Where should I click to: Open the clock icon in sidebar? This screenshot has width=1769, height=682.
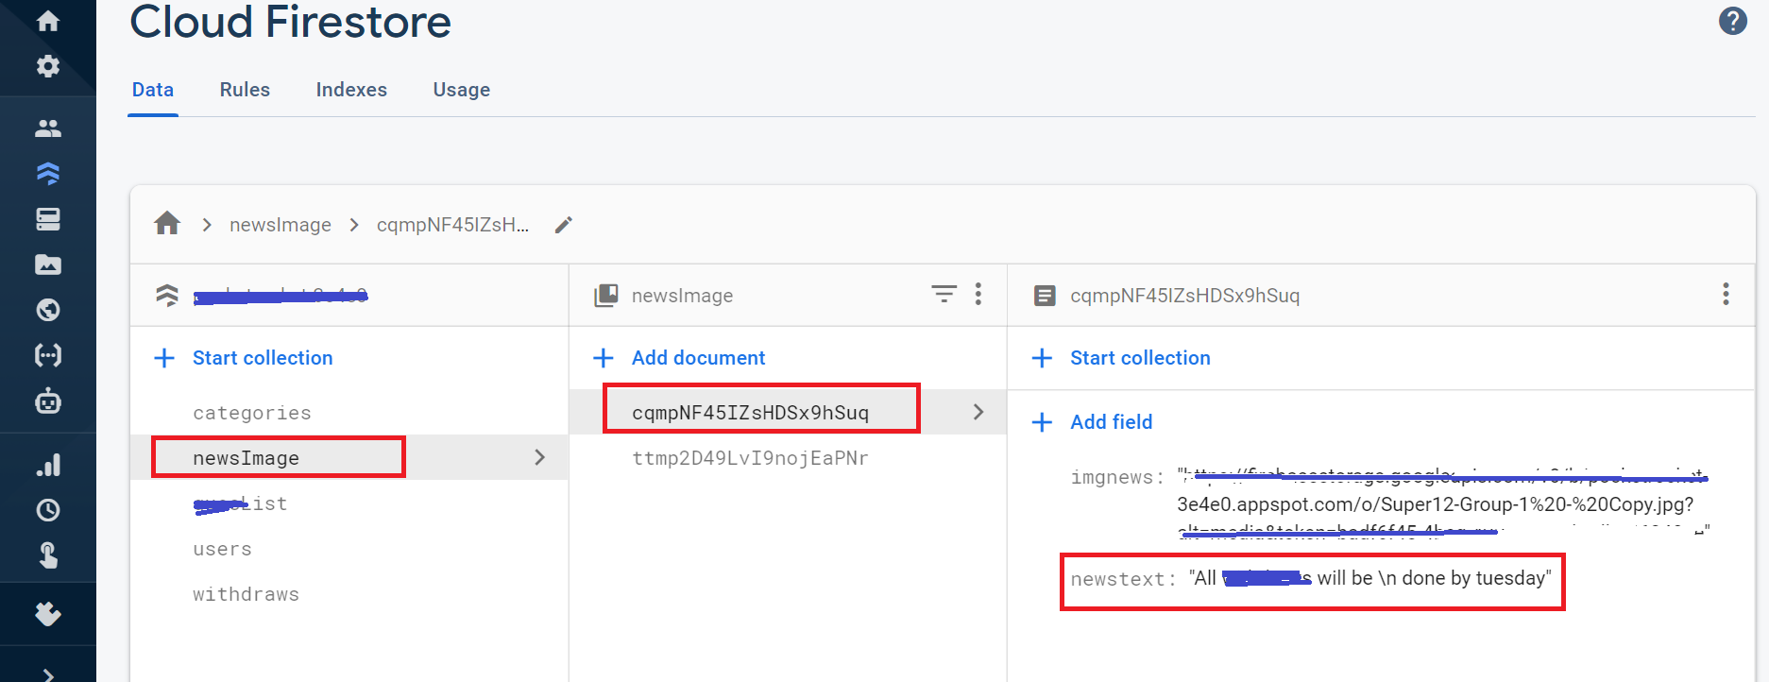tap(48, 510)
